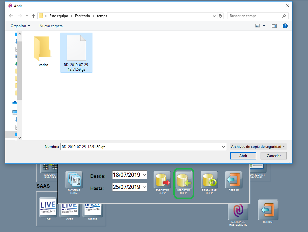Click the Restaurar Copia icon
The image size is (308, 232).
pos(209,180)
